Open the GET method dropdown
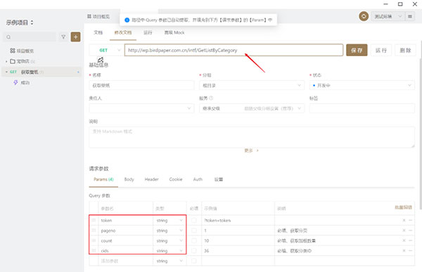Image resolution: width=422 pixels, height=272 pixels. pyautogui.click(x=106, y=51)
